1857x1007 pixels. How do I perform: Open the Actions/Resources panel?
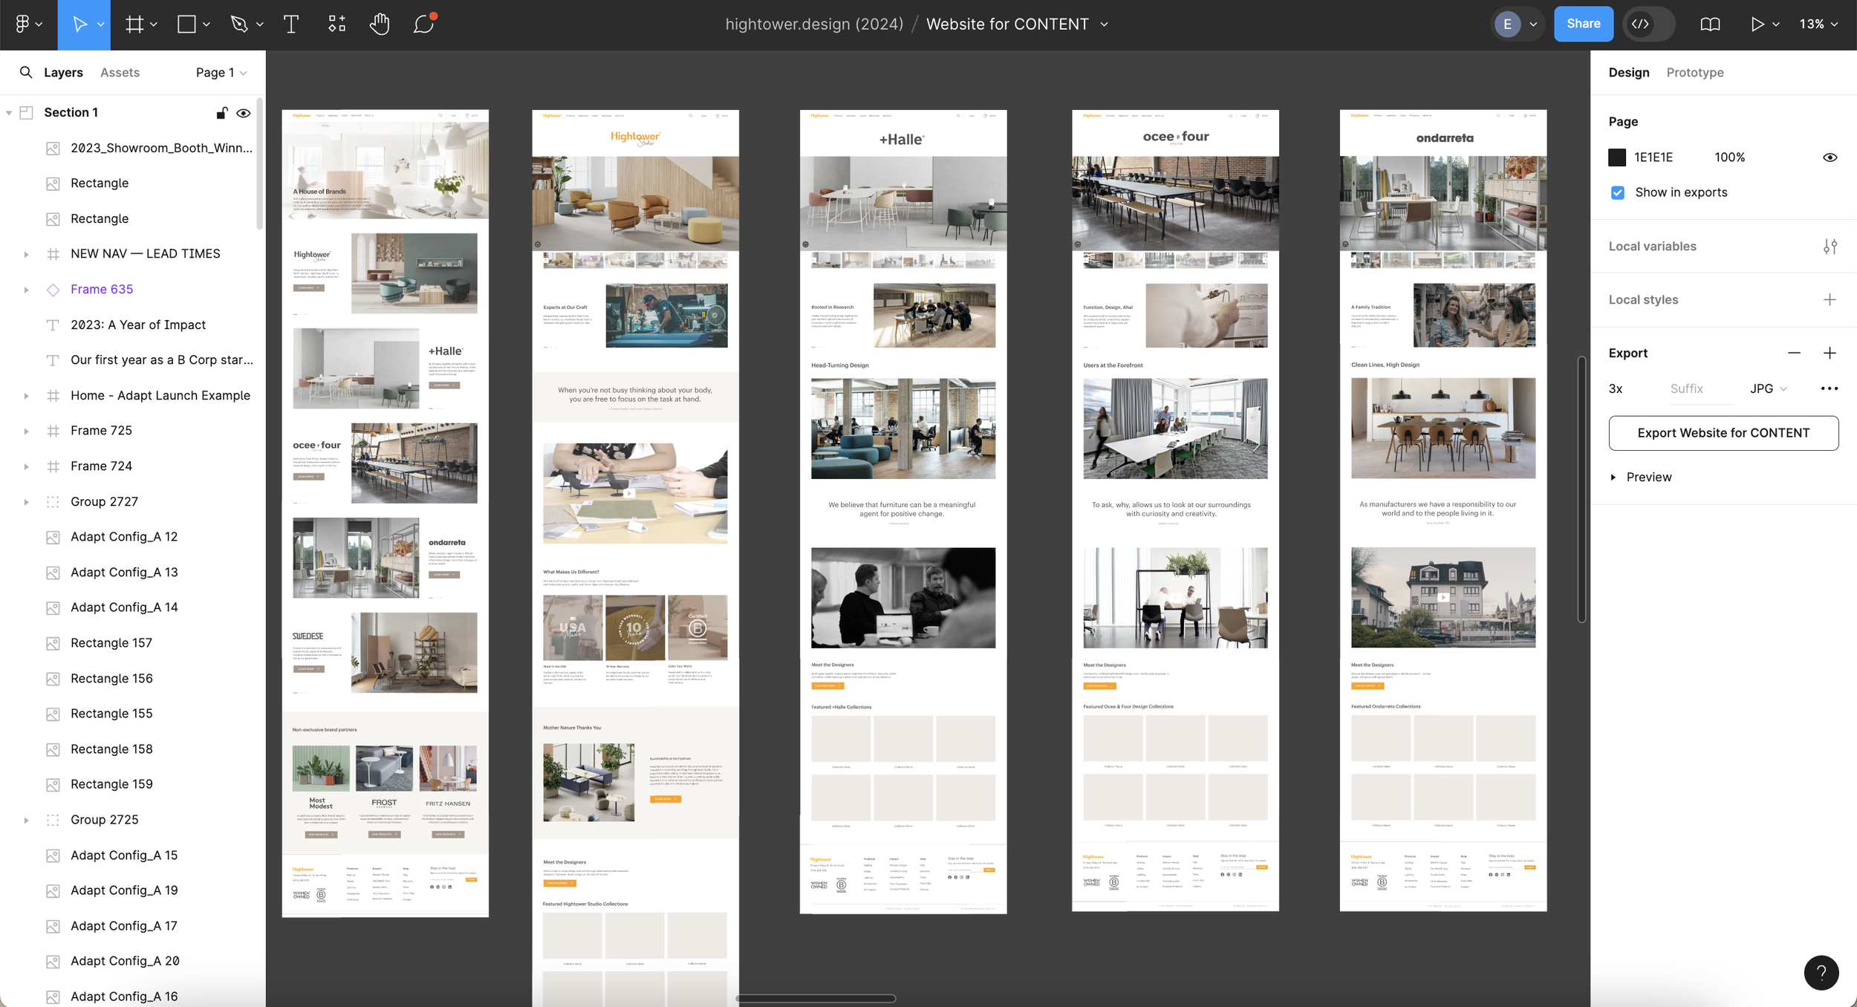(x=336, y=24)
